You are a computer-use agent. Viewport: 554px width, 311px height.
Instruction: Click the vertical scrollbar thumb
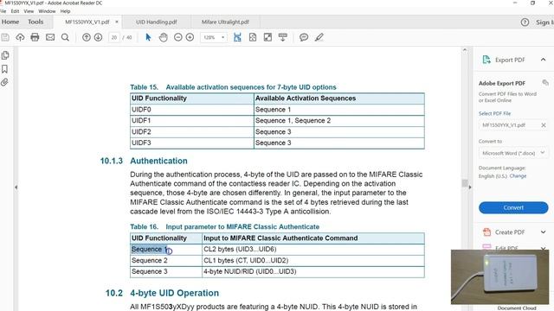pyautogui.click(x=465, y=183)
